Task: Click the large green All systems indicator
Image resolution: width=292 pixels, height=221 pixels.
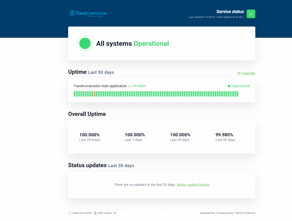Action: [85, 44]
